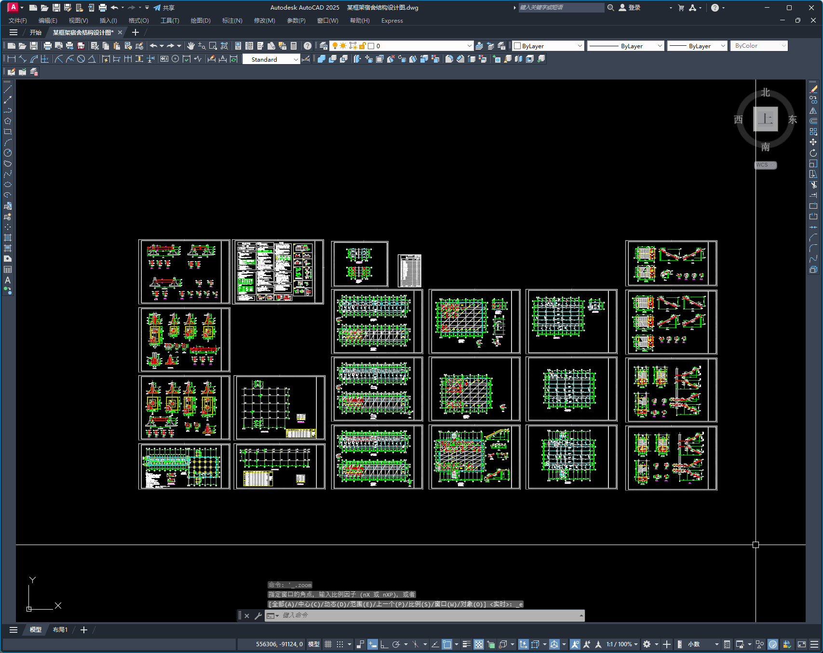Select the Erase tool in modify toolbar
Viewport: 823px width, 653px height.
[814, 89]
